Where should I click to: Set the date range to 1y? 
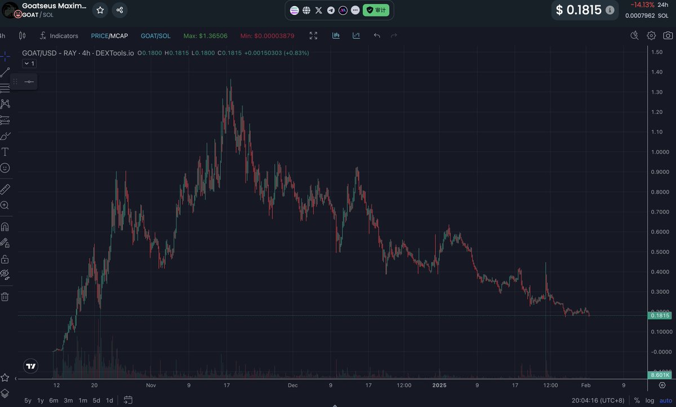coord(41,400)
